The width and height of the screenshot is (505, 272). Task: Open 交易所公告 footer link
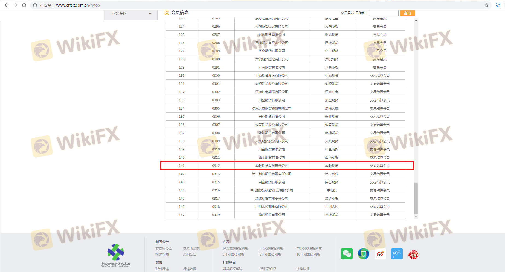click(164, 248)
